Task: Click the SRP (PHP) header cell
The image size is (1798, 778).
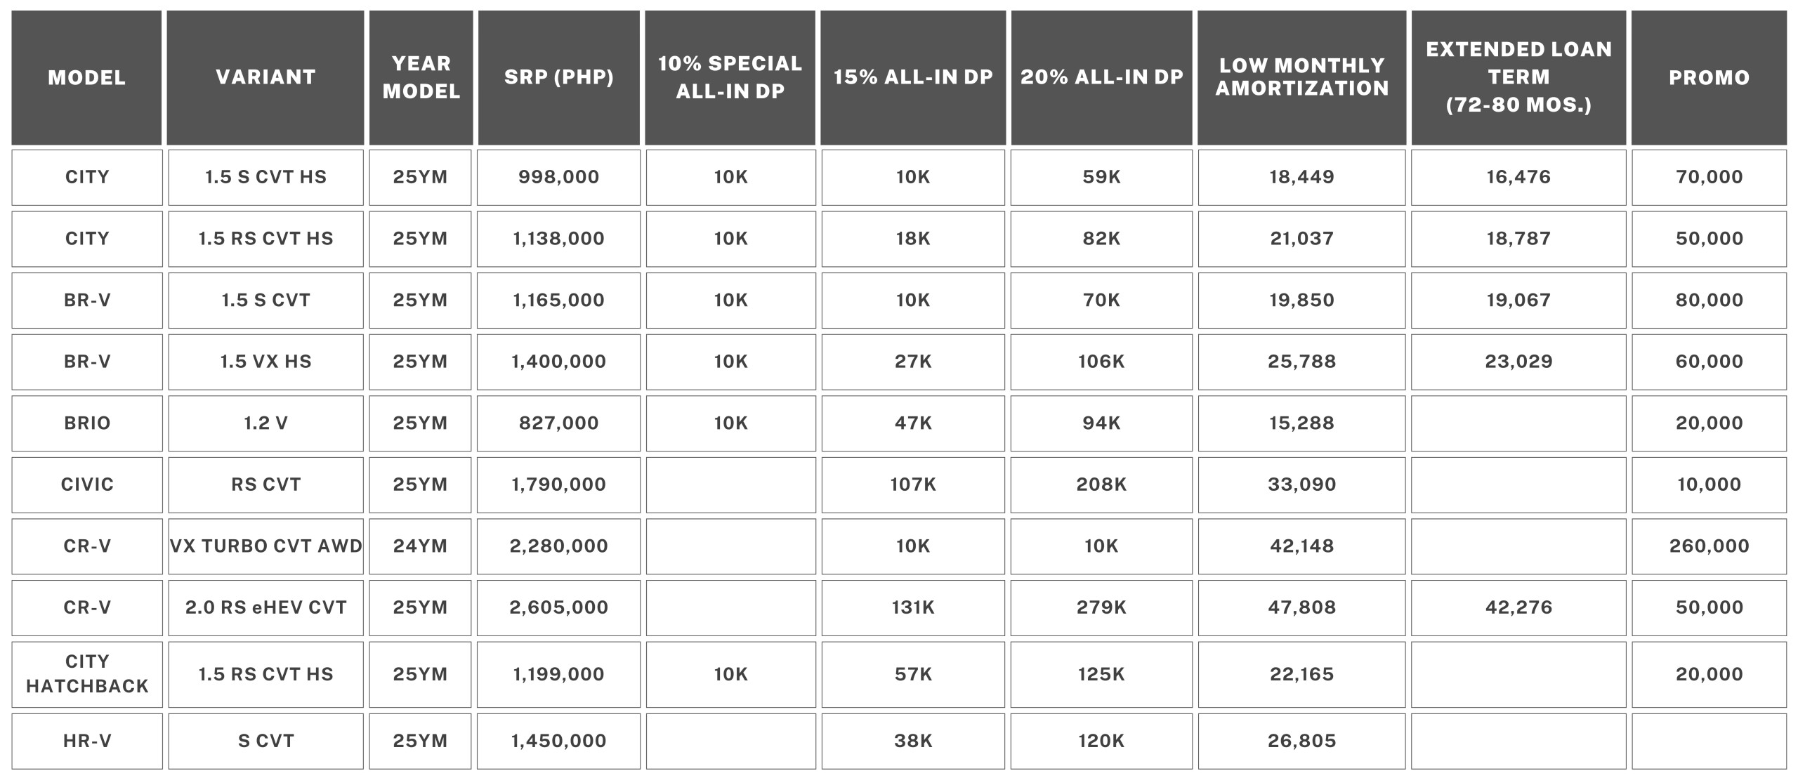Action: [x=558, y=77]
